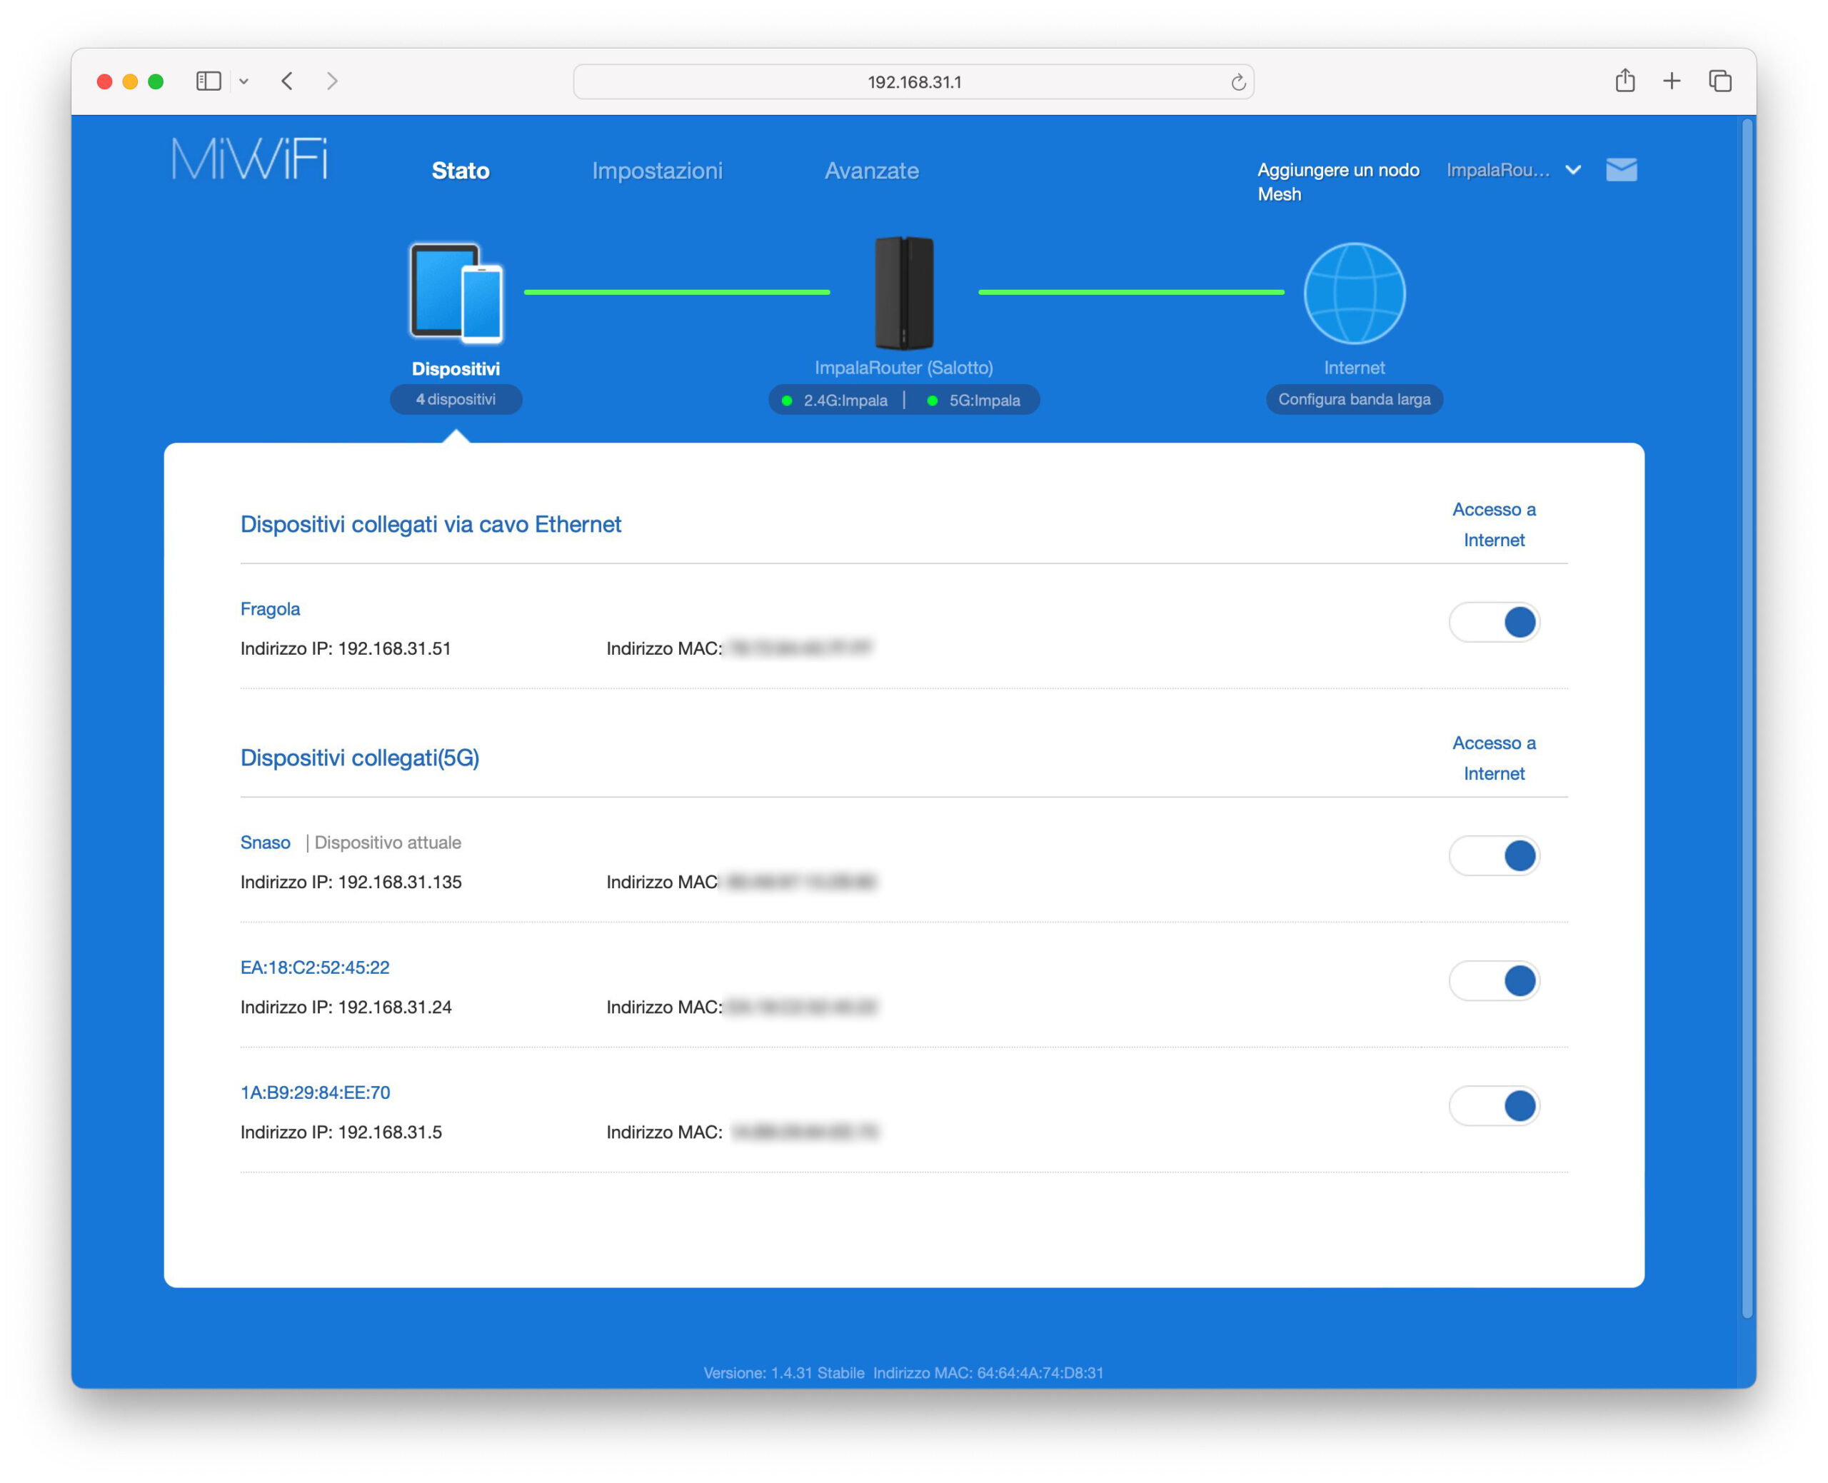Switch to the Avanzate tab

(871, 171)
